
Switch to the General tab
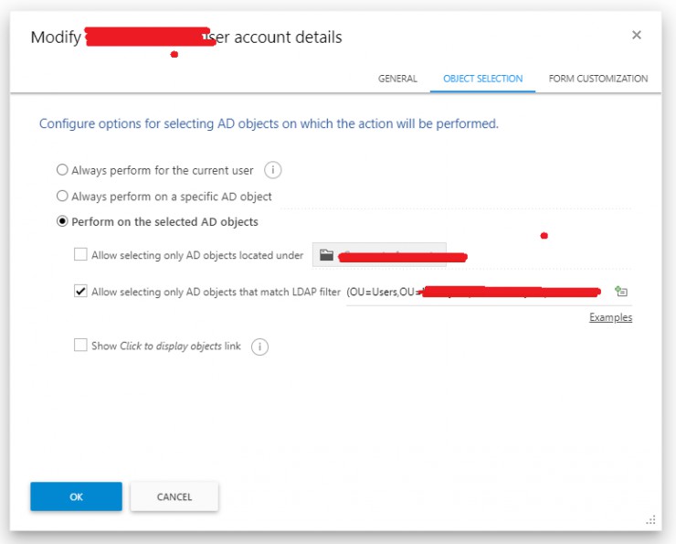tap(397, 79)
